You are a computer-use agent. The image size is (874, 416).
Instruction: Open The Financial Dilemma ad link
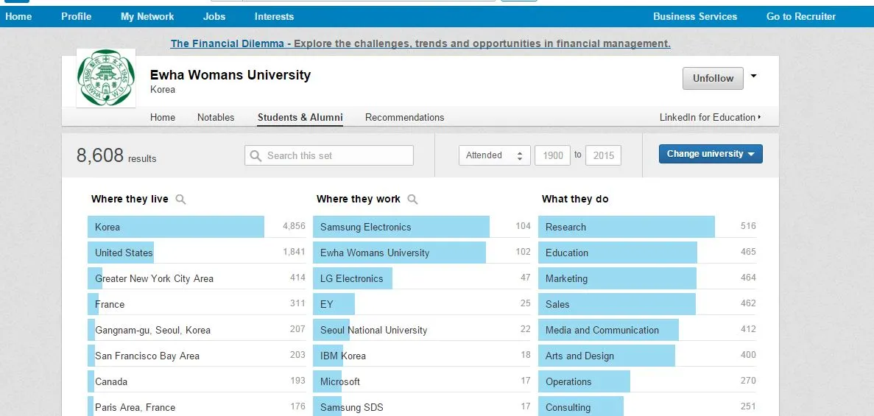coord(227,43)
